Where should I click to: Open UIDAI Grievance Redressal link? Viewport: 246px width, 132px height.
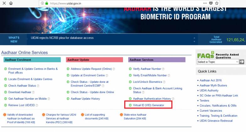[x=216, y=121]
